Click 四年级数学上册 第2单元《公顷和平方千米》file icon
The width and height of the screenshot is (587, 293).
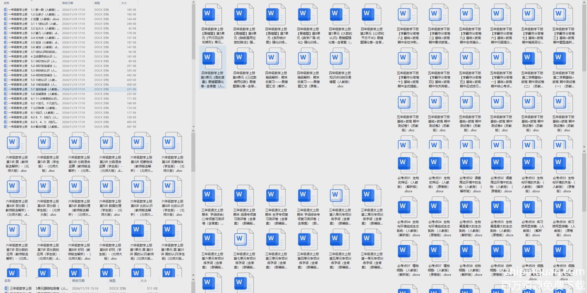coord(372,14)
